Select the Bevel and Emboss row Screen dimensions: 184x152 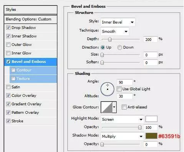[x=30, y=62]
